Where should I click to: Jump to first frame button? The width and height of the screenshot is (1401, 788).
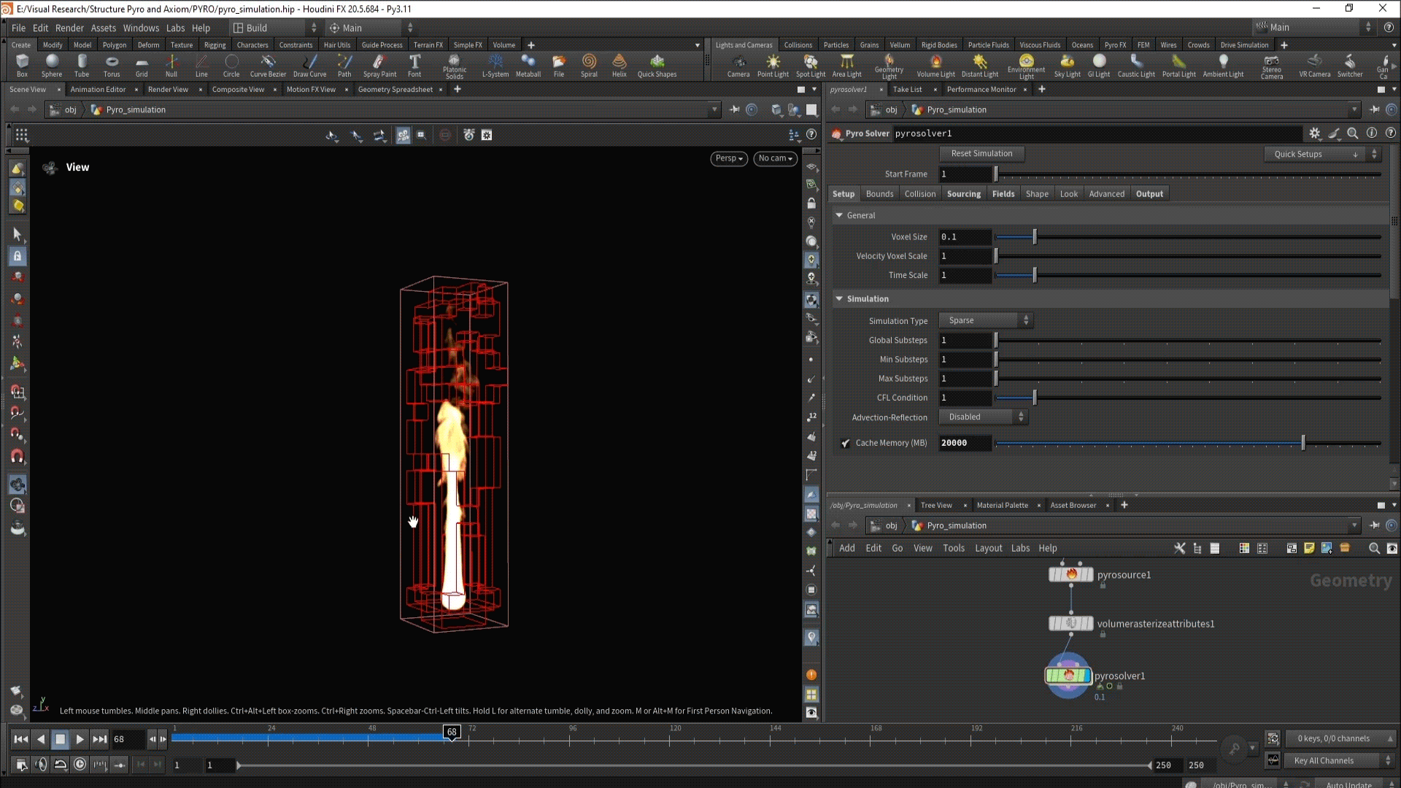pyautogui.click(x=21, y=739)
